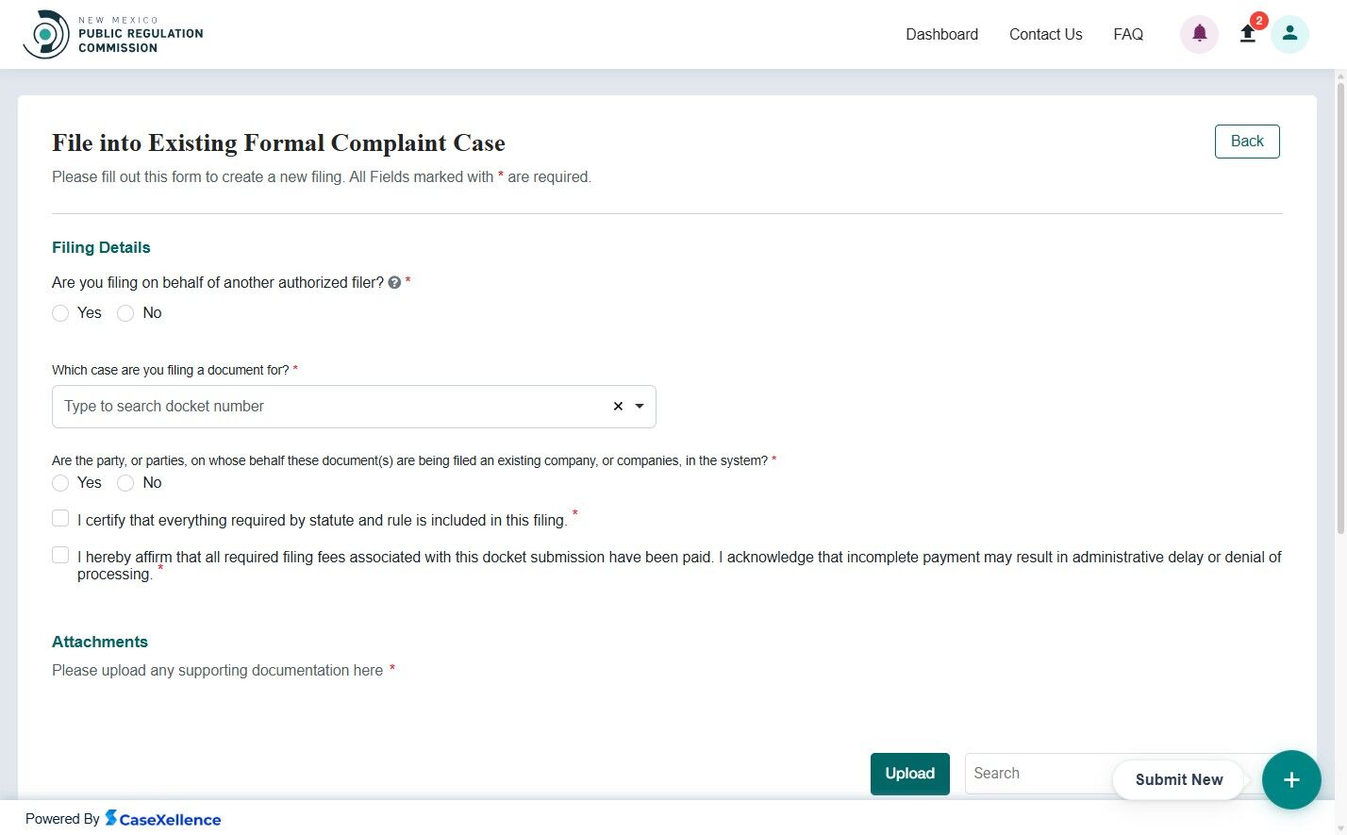Click the green plus floating action button
The height and width of the screenshot is (835, 1347).
[1291, 779]
